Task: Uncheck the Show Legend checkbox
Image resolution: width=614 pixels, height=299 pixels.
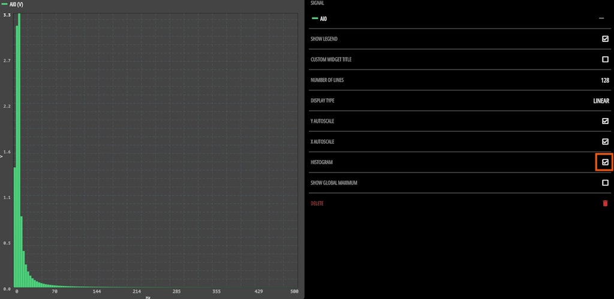Action: tap(605, 39)
